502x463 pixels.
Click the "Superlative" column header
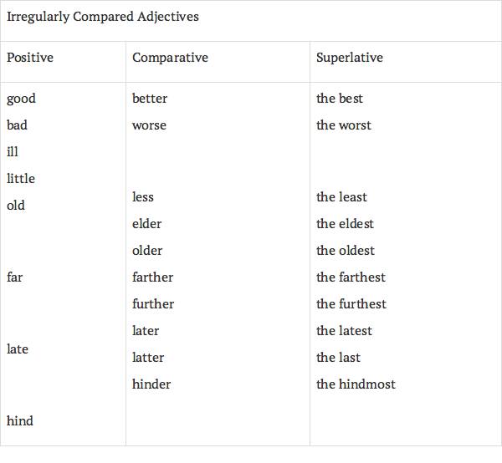pyautogui.click(x=350, y=58)
